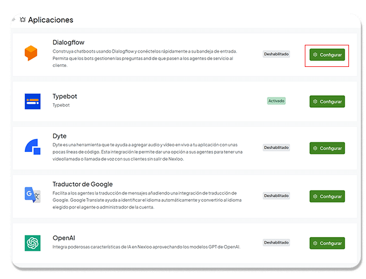Click the Google description starting 'Facilita a los agentes'
The image size is (366, 279).
pos(147,200)
